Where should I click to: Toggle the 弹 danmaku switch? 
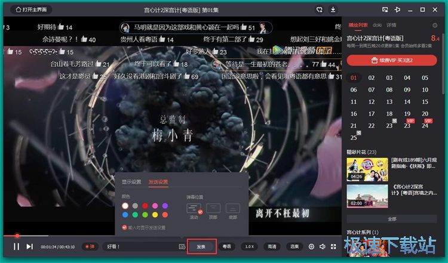[x=90, y=246]
